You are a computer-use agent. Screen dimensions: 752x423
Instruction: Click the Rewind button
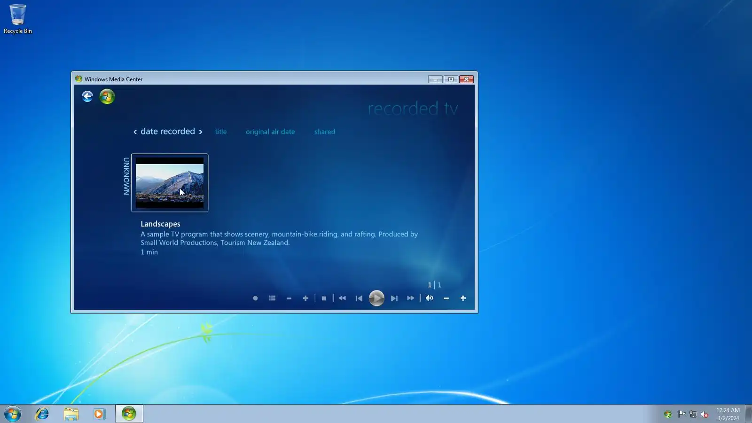coord(342,298)
